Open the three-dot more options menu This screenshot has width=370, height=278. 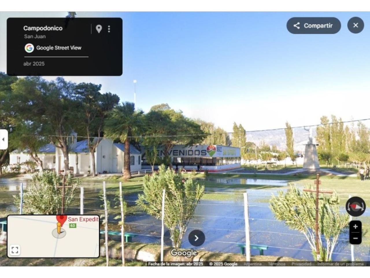(109, 29)
